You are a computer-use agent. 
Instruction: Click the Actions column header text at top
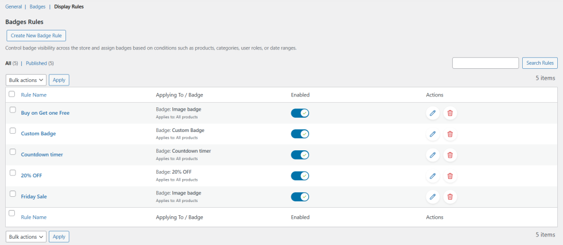(435, 95)
